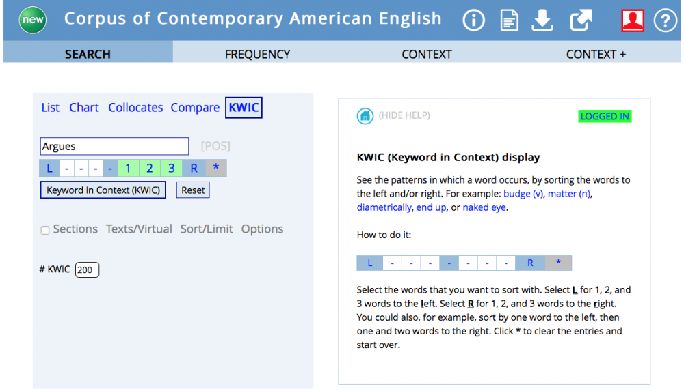Click the green 'new' badge icon

click(33, 20)
